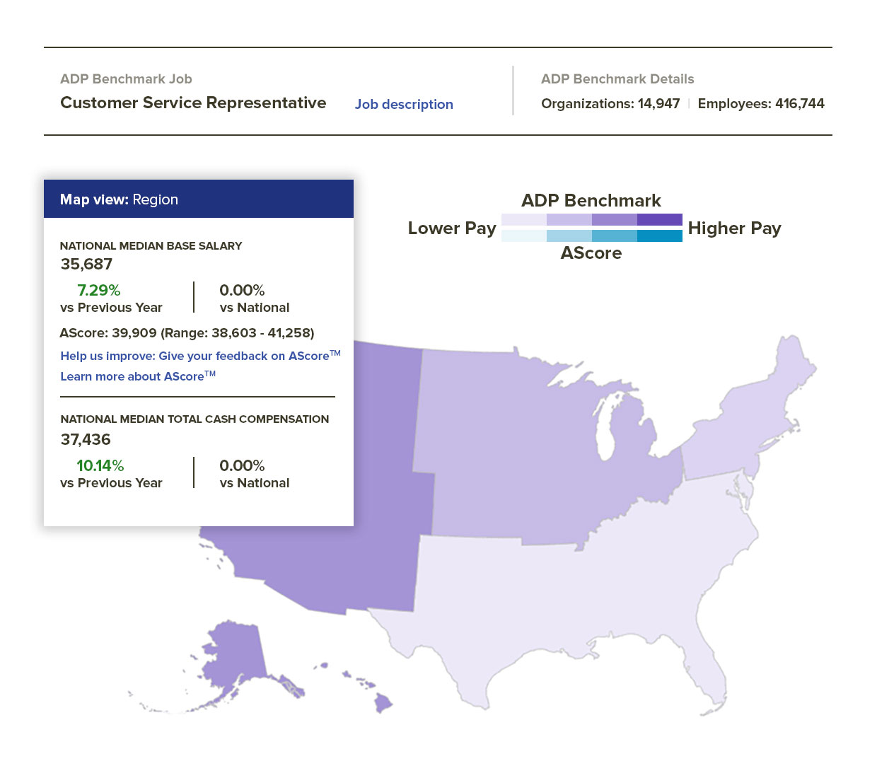The width and height of the screenshot is (877, 778).
Task: Click the lightest AScore legend swatch
Action: [x=525, y=235]
